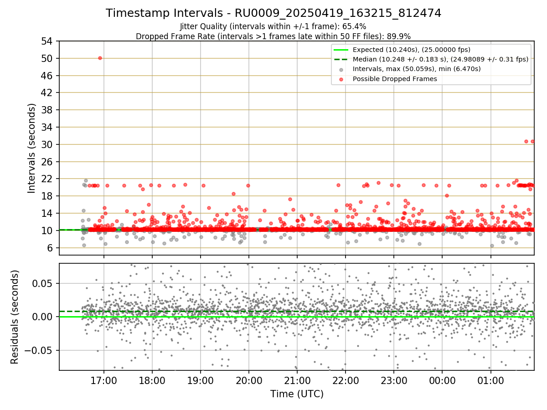547x410 pixels.
Task: Click the legend entry starting with 'Median (10.248'
Action: pos(440,59)
